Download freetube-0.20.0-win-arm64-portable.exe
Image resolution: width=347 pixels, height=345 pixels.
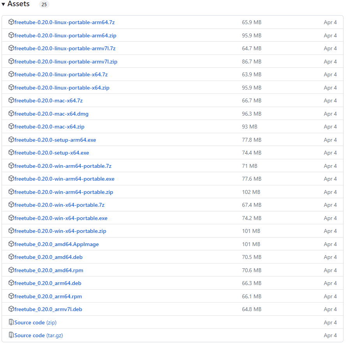(64, 179)
